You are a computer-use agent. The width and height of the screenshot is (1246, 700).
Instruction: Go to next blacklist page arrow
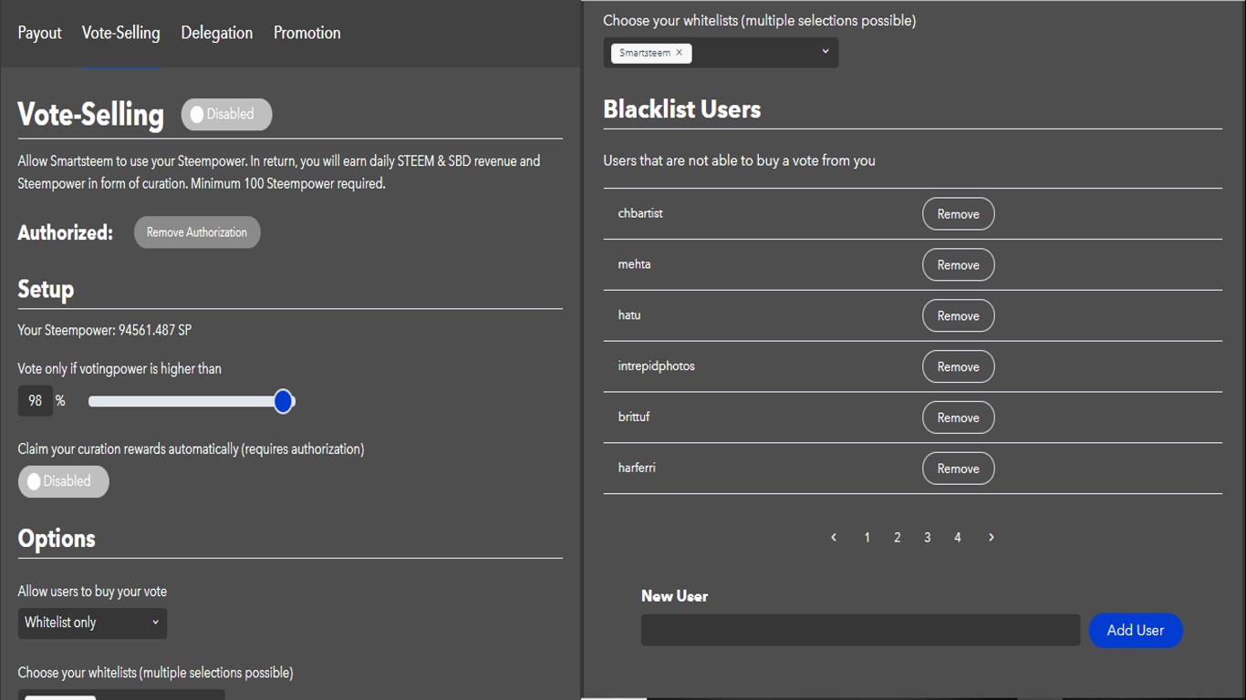point(992,538)
